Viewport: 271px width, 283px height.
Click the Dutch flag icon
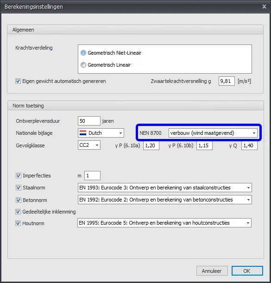83,133
